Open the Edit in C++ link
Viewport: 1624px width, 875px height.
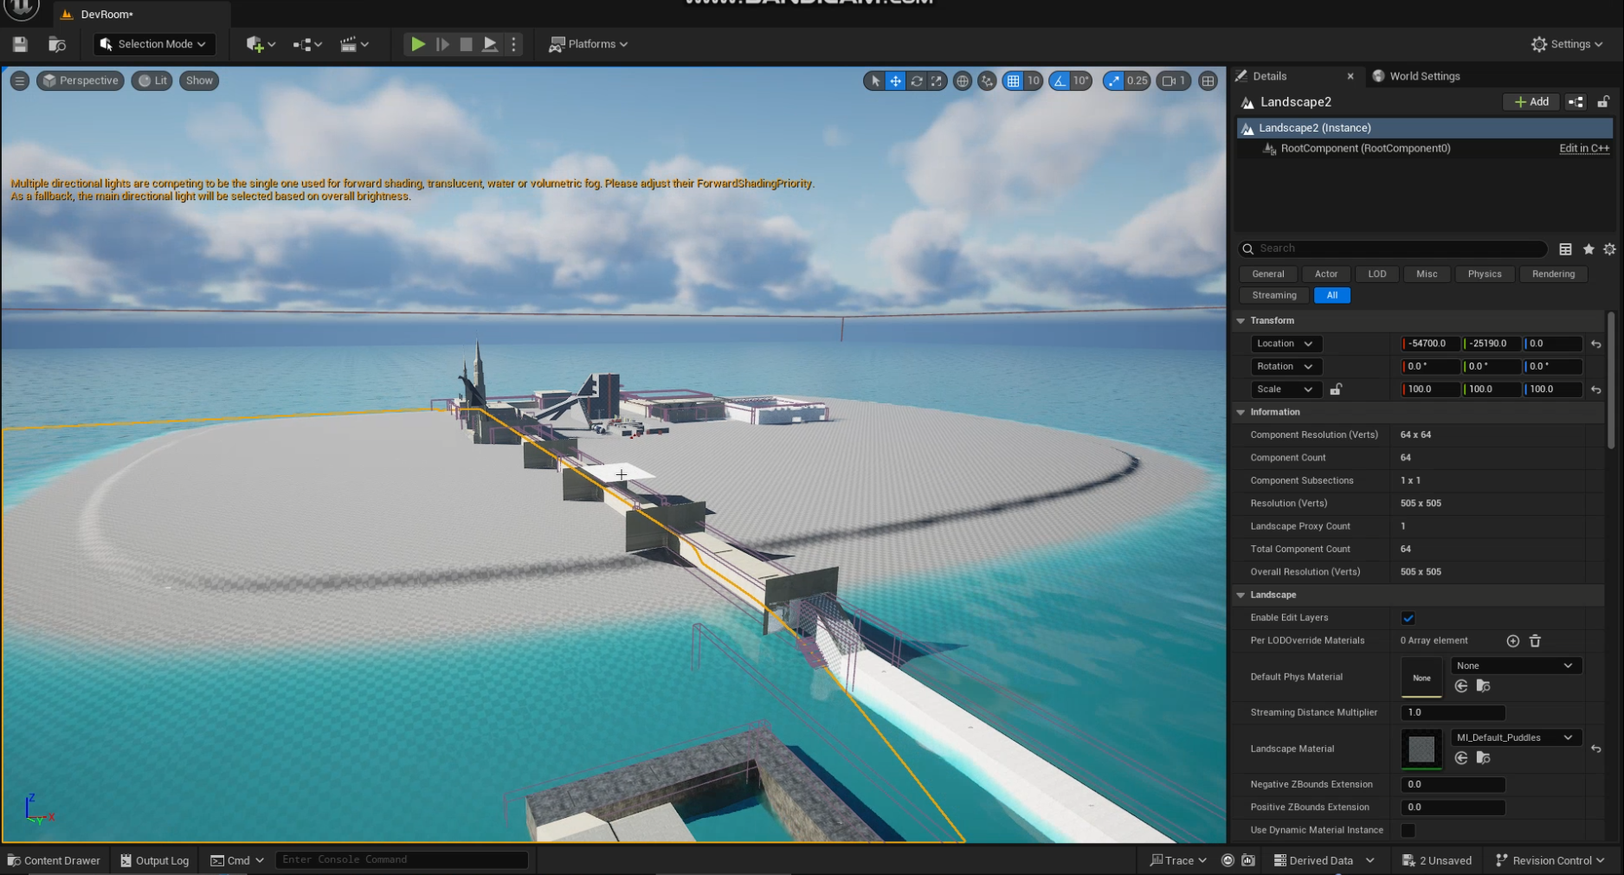[1583, 149]
